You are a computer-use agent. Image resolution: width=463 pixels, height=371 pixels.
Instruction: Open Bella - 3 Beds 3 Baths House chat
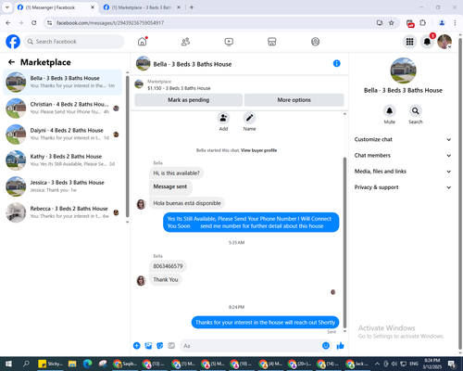[x=62, y=82]
